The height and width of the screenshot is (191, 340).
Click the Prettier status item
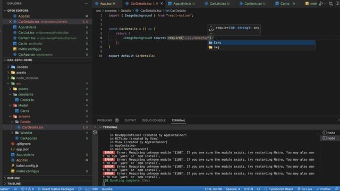324,189
